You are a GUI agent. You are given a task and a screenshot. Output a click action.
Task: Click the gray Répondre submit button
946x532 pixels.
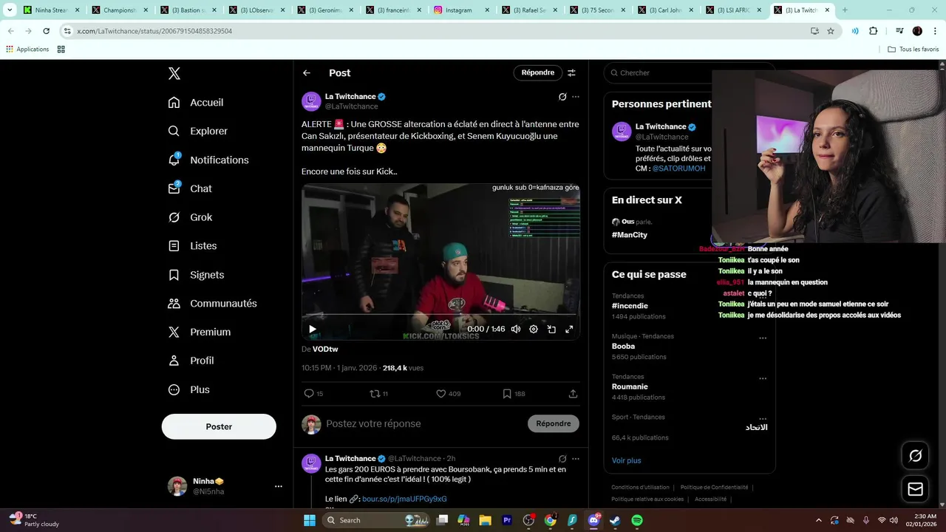coord(554,423)
